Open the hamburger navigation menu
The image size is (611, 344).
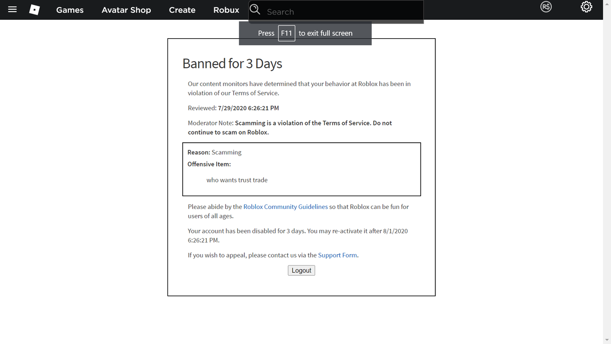(13, 10)
